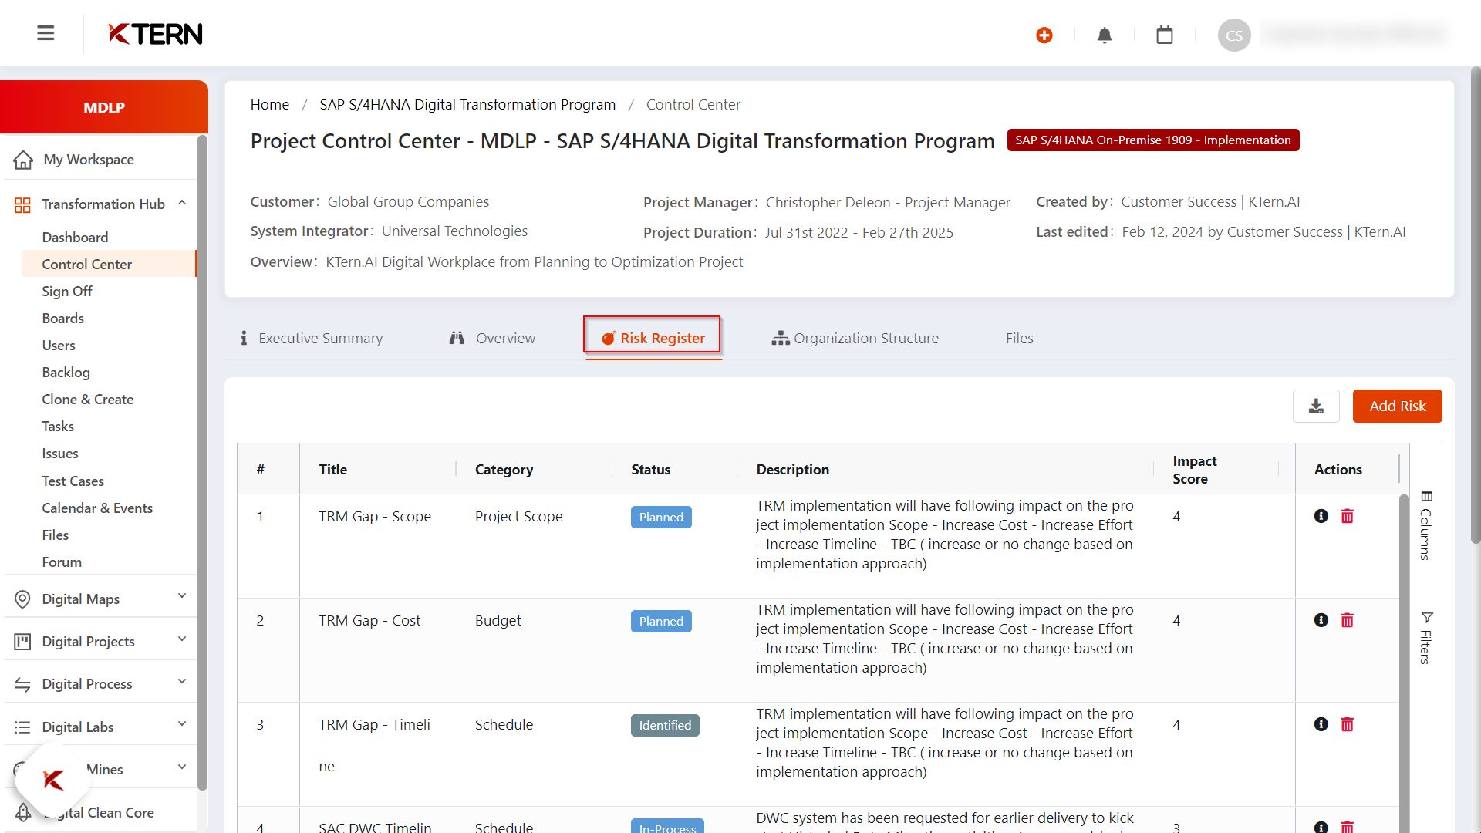Open SAP S/4HANA Digital Transformation Program breadcrumb
The width and height of the screenshot is (1481, 833).
point(467,104)
